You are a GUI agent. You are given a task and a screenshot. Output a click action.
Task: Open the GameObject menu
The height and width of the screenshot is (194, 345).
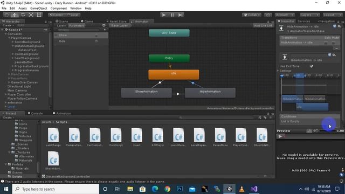pos(39,9)
